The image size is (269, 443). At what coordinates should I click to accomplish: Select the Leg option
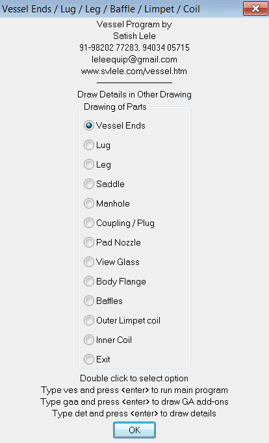click(97, 164)
